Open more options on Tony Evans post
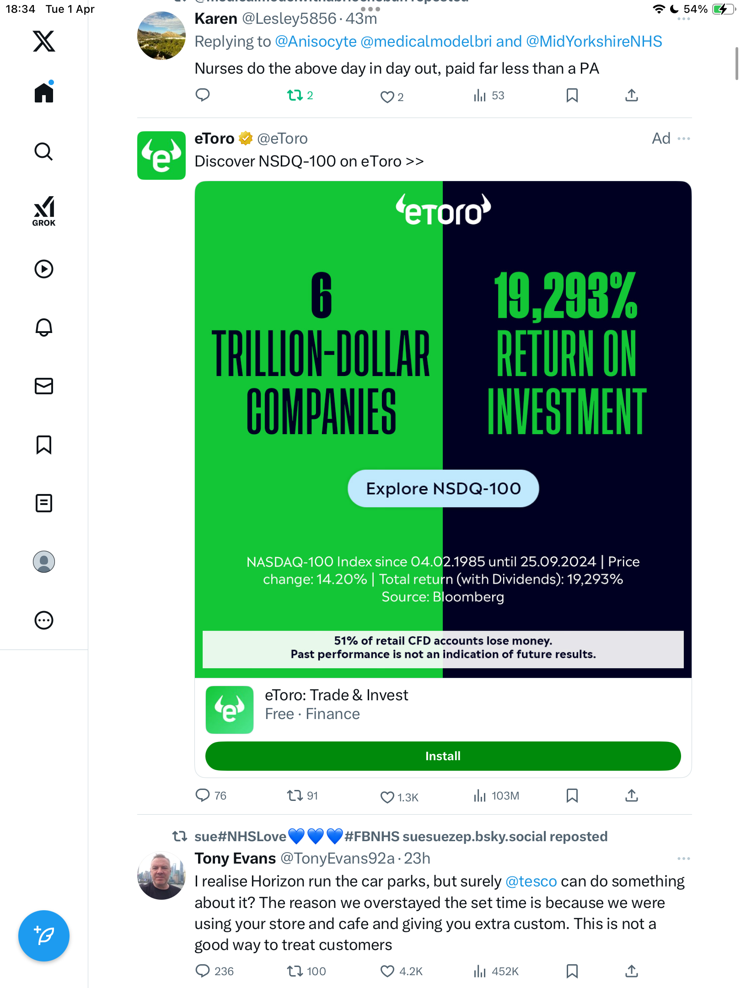Screen dimensions: 741x988 pos(684,859)
